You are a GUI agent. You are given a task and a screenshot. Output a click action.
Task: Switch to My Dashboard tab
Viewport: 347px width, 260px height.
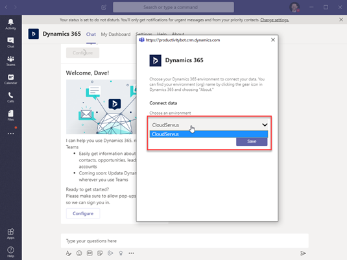pos(115,34)
